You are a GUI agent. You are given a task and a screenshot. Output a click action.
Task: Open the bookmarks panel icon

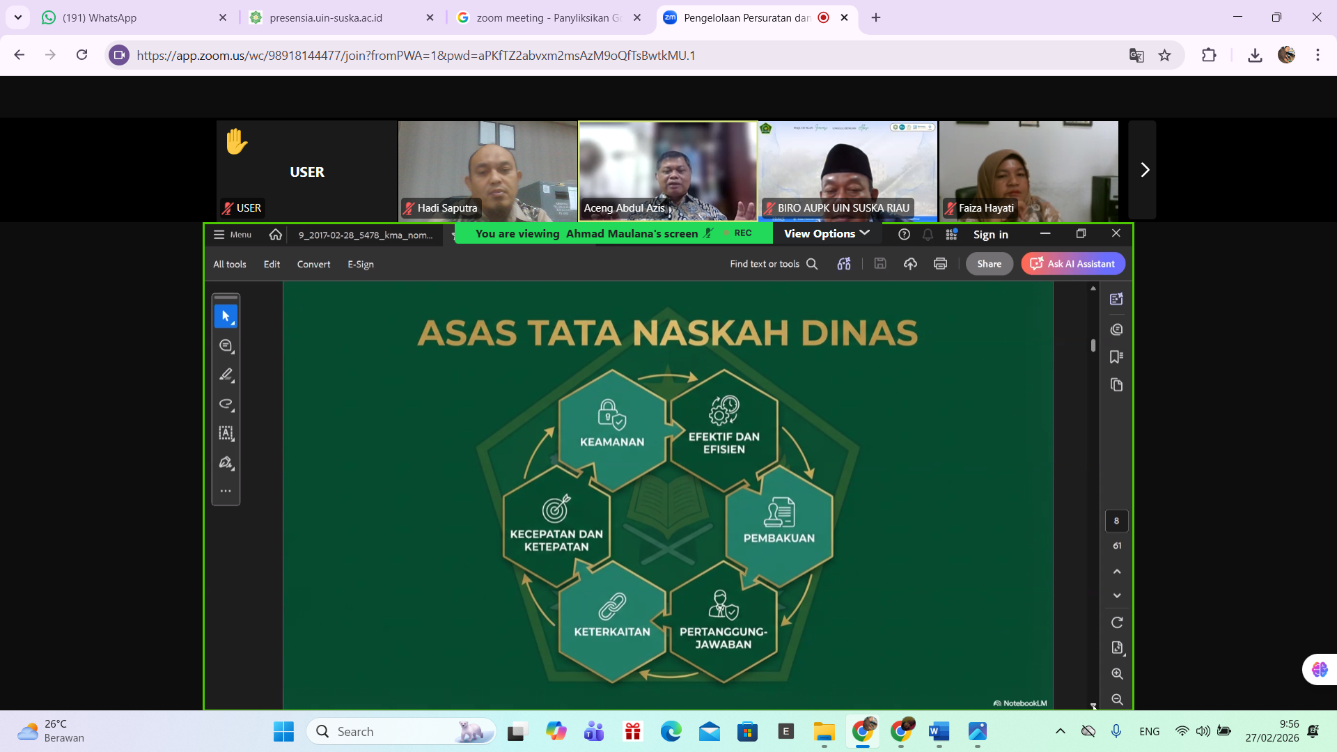(x=1116, y=357)
